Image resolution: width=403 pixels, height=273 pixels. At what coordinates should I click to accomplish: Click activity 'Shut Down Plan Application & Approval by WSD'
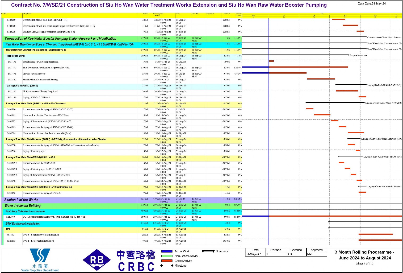coord(47,68)
